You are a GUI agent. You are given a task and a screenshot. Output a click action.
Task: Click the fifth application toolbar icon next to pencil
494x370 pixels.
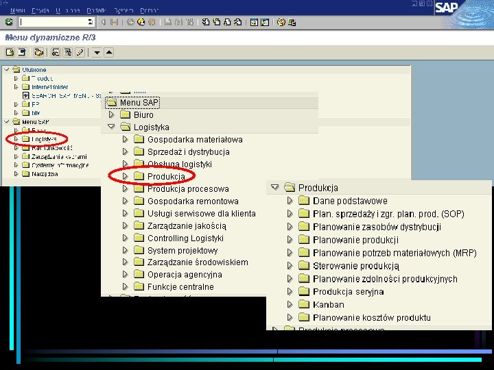(68, 52)
